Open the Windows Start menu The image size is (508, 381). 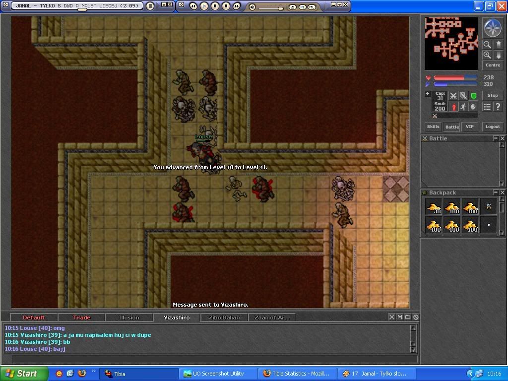pyautogui.click(x=24, y=374)
